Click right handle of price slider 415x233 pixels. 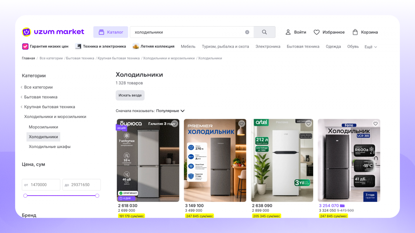(97, 196)
